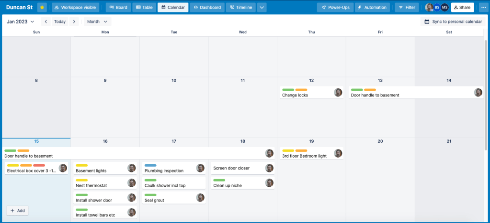
Task: Open the Filter cards panel
Action: click(406, 8)
